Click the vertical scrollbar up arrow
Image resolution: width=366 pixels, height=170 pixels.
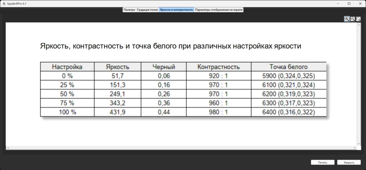(358, 25)
